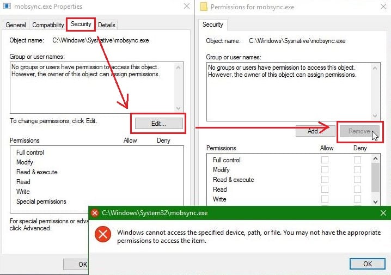Click OK in the error dialog
This screenshot has height=275, width=391.
click(x=367, y=264)
